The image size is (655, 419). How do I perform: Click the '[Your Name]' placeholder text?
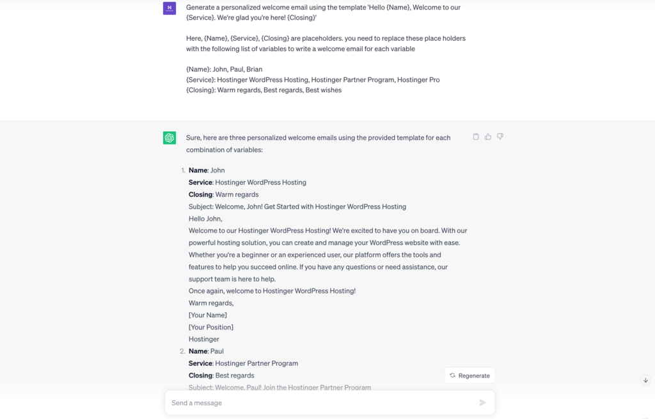(208, 315)
